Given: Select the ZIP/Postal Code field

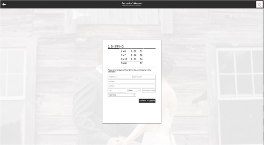Looking at the screenshot, I should [149, 91].
